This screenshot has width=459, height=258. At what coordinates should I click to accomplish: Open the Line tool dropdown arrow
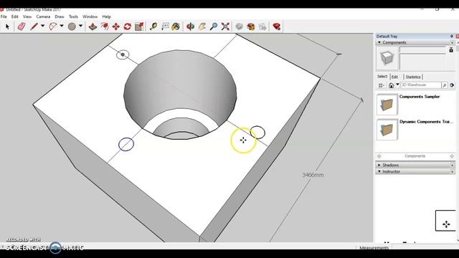(43, 26)
